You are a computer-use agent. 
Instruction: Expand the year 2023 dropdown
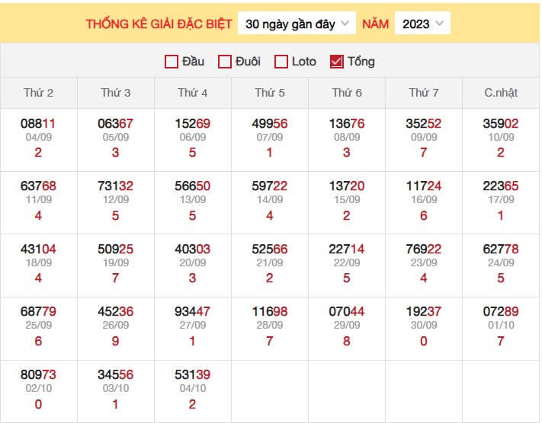click(x=422, y=24)
